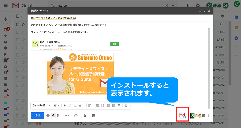The height and width of the screenshot is (128, 241).
Task: Click the green S Sateraito icon in compose footer
Action: 192,116
